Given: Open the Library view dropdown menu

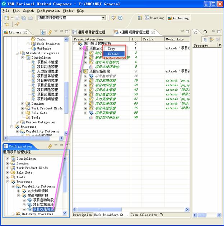Looking at the screenshot, I should [x=56, y=31].
